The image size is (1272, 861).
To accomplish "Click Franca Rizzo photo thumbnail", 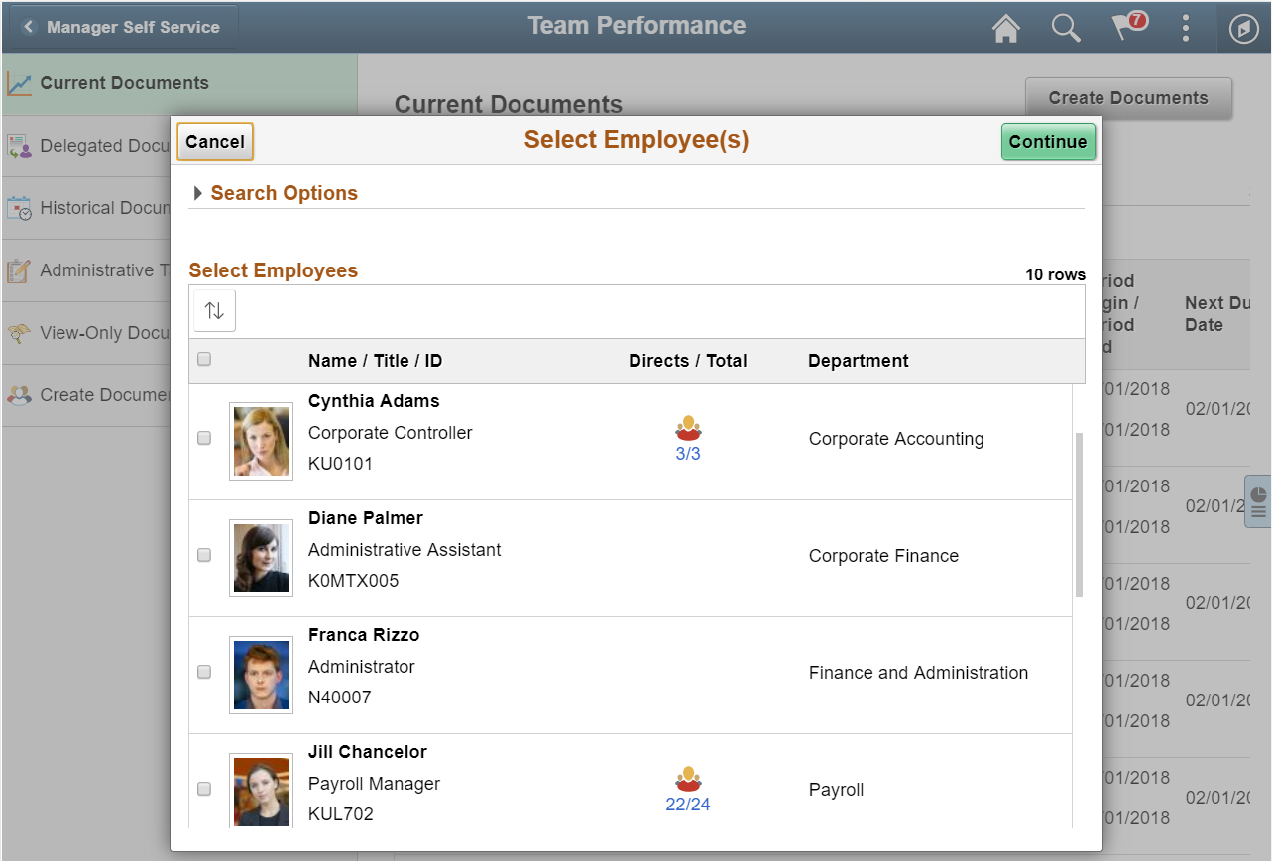I will [x=261, y=675].
